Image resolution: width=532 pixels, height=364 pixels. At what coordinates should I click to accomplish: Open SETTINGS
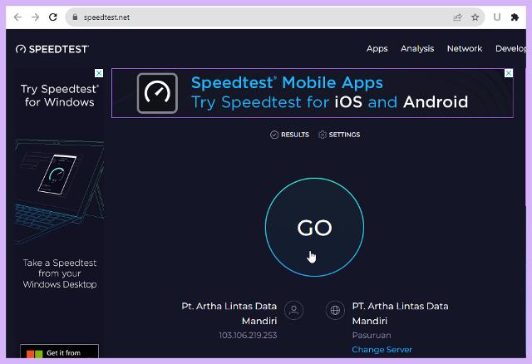pyautogui.click(x=339, y=135)
